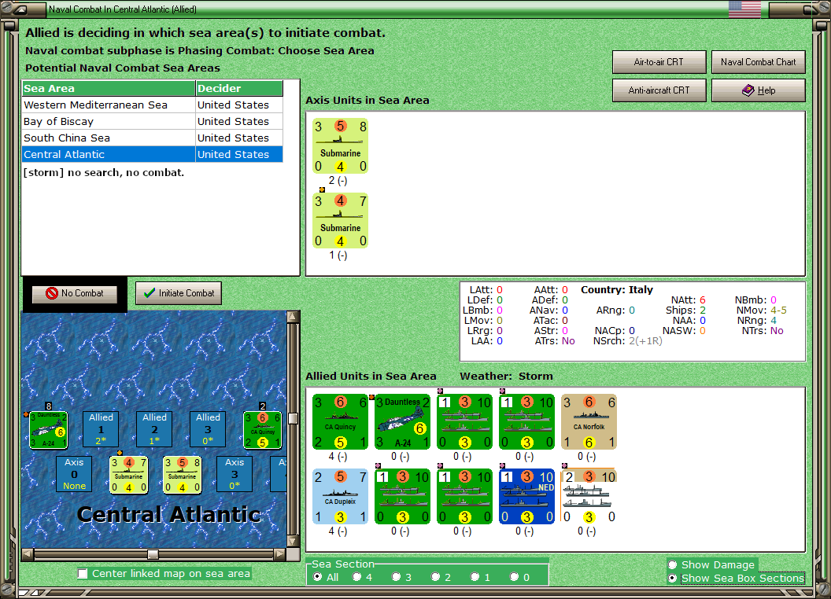Select the All sea section radio button
831x599 pixels.
point(317,577)
